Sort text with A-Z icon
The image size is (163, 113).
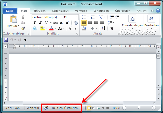(x=103, y=28)
